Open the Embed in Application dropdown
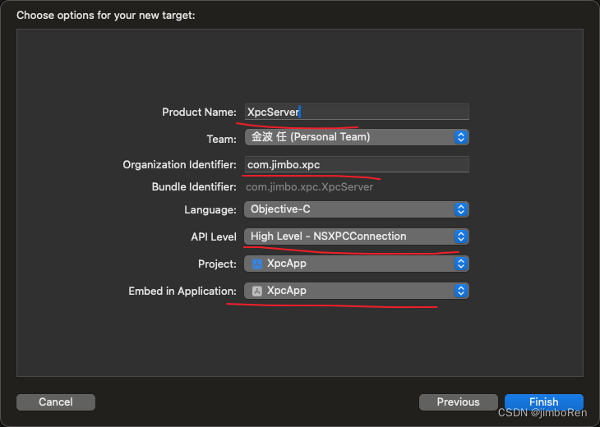Viewport: 600px width, 427px height. (357, 291)
